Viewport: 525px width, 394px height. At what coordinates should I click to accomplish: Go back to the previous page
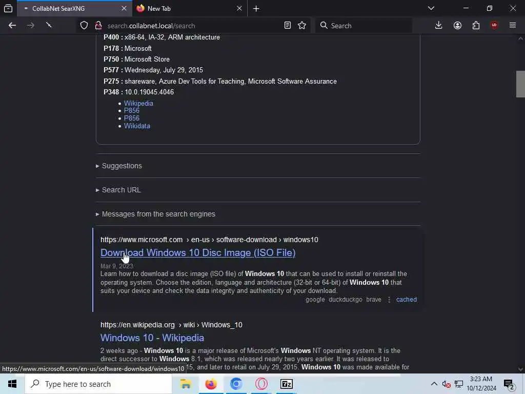[x=12, y=26]
